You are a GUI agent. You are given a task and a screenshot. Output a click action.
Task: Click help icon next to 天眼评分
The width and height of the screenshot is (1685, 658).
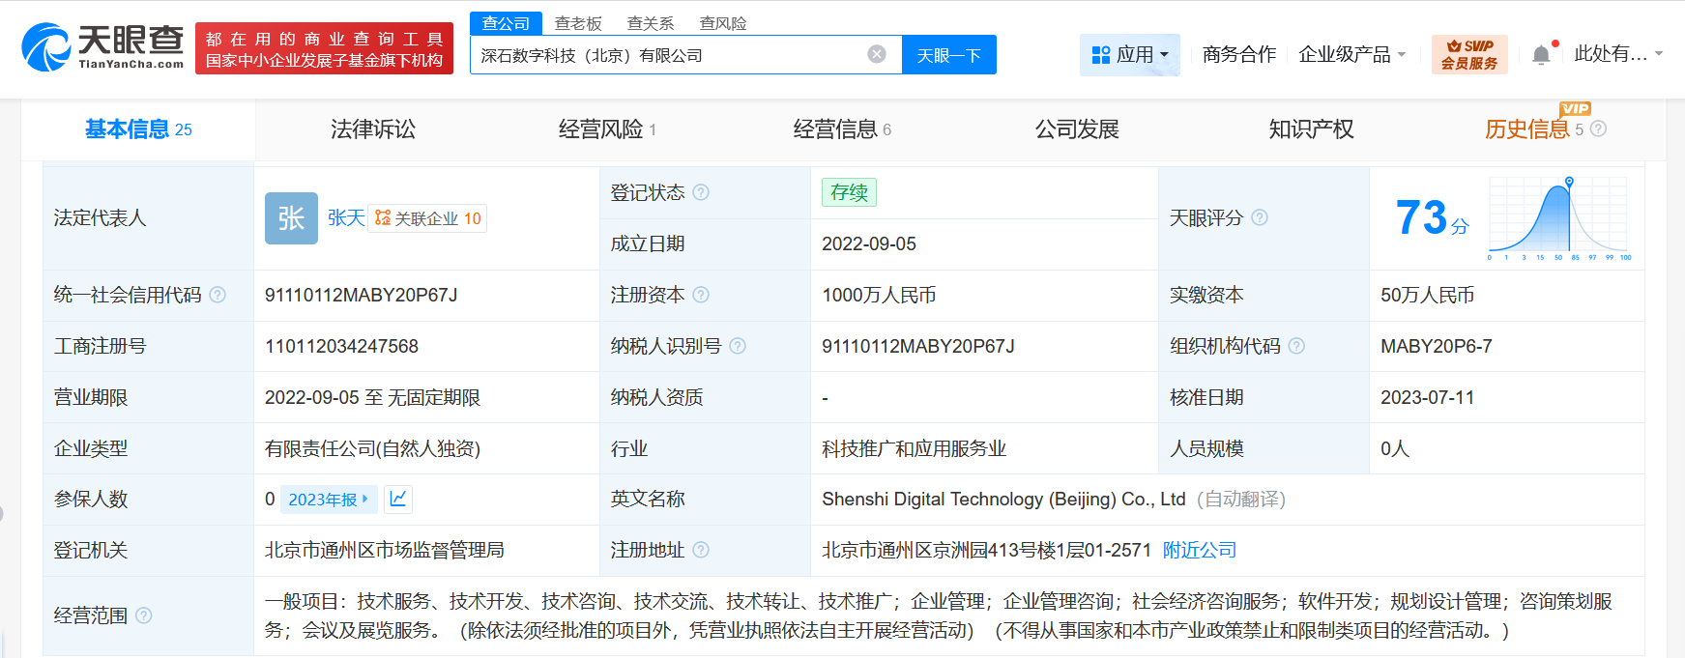click(x=1260, y=217)
